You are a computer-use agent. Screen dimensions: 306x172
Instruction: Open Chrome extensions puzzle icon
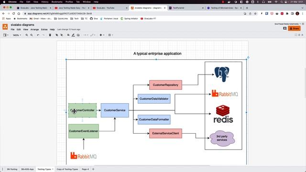(287, 13)
